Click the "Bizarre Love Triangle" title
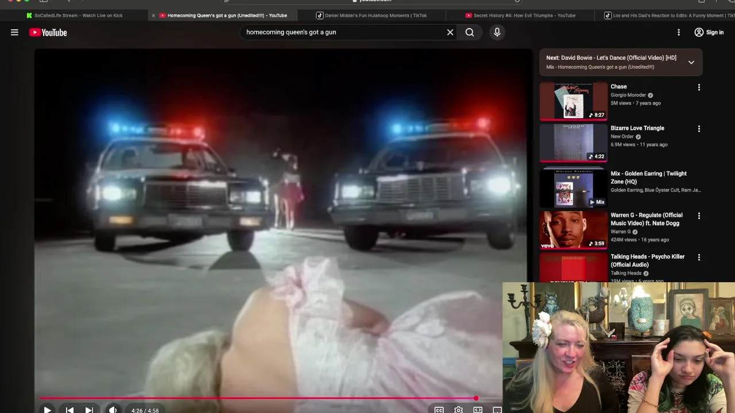Image resolution: width=735 pixels, height=413 pixels. (637, 128)
